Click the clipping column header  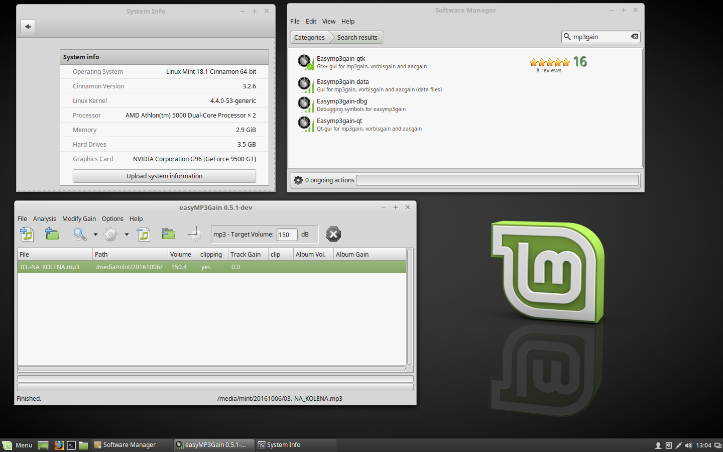[x=213, y=255]
